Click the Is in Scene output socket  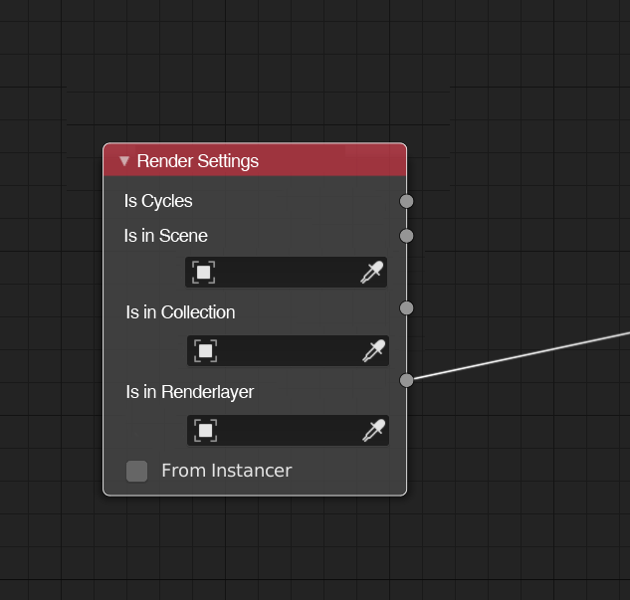[406, 236]
